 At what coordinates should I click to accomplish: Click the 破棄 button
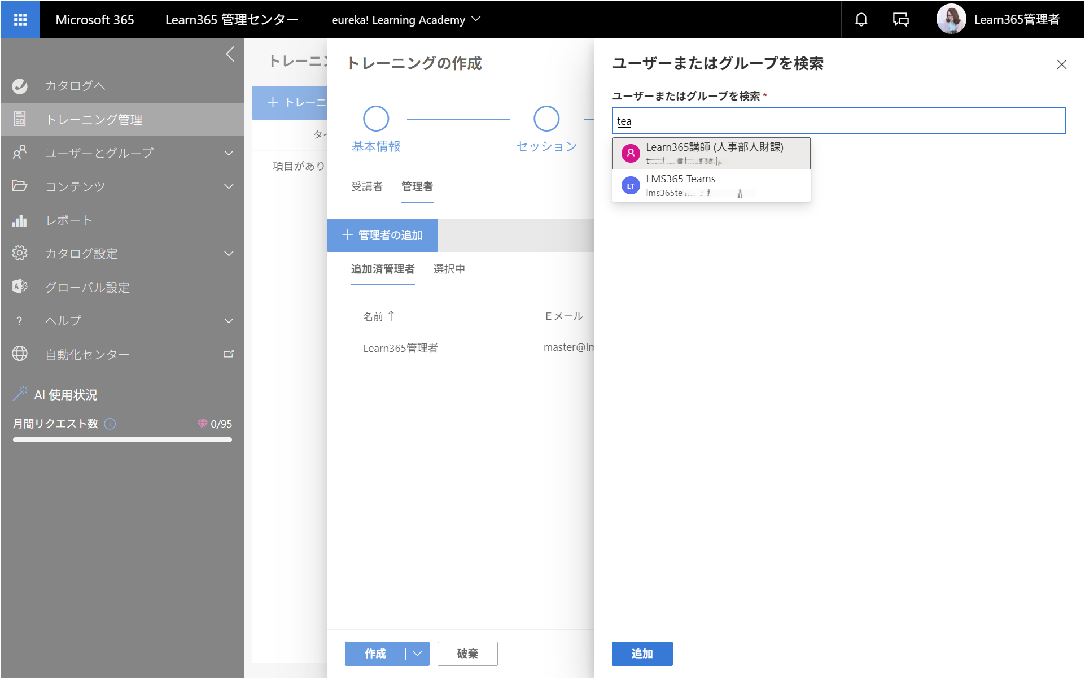pos(467,654)
